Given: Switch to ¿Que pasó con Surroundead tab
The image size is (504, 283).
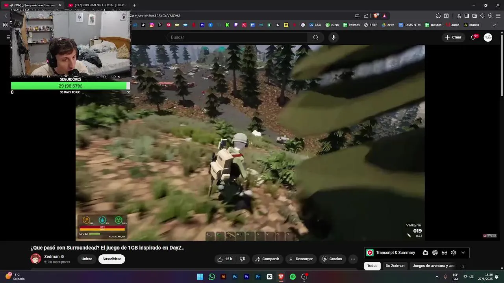Looking at the screenshot, I should point(31,5).
